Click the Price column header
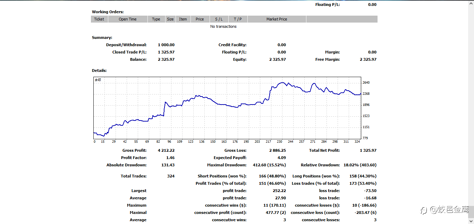474x224 pixels. click(200, 19)
